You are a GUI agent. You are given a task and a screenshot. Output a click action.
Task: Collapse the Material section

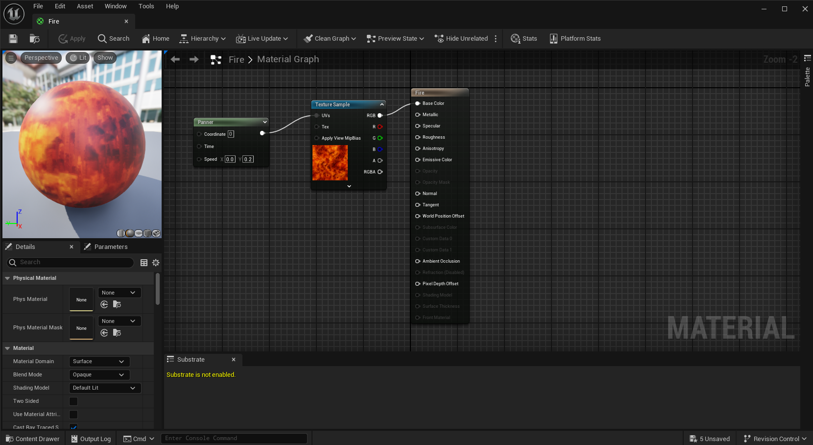pos(7,348)
